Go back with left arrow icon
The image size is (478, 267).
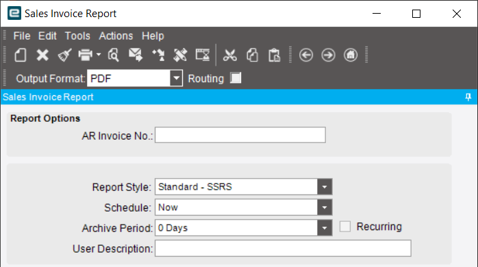[305, 55]
